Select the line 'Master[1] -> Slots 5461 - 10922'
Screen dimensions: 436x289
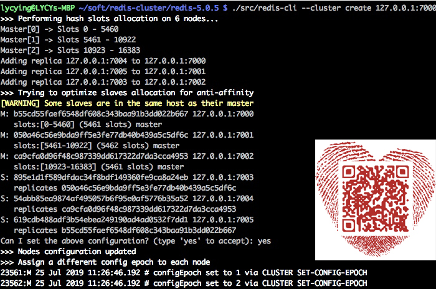(x=68, y=40)
